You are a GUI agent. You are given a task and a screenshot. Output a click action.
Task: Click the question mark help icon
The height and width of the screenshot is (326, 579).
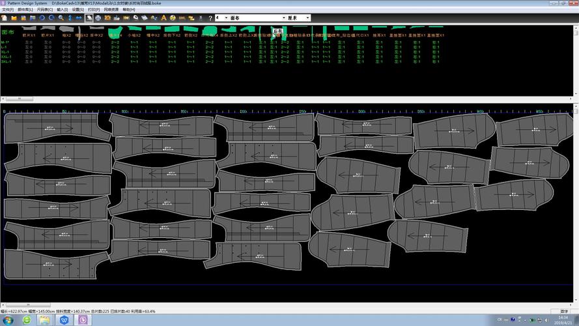coord(210,18)
